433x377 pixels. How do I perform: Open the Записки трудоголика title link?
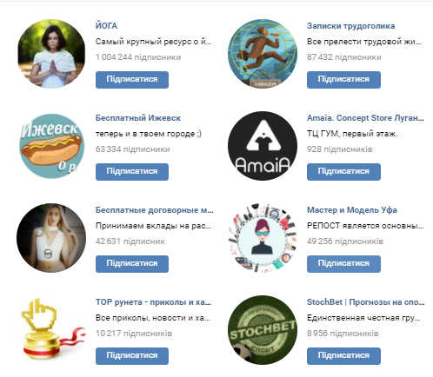(x=350, y=26)
